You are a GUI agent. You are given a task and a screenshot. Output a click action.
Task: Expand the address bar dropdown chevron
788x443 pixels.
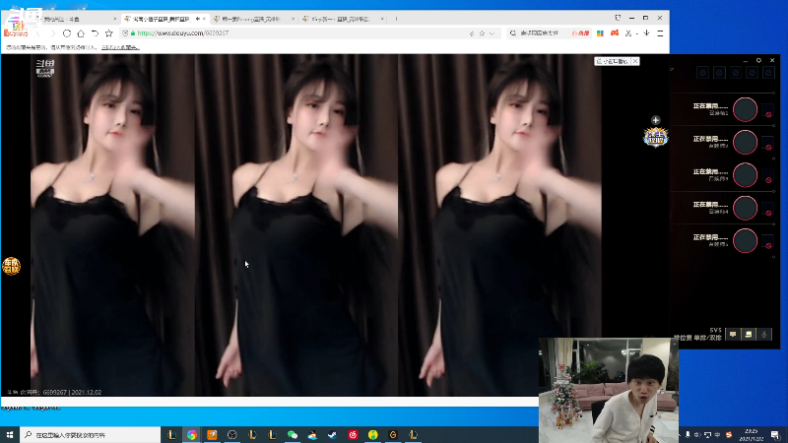(x=492, y=33)
